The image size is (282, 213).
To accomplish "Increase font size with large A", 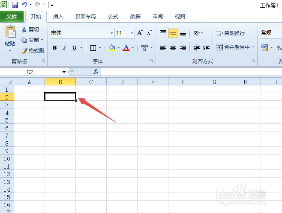I will (140, 33).
